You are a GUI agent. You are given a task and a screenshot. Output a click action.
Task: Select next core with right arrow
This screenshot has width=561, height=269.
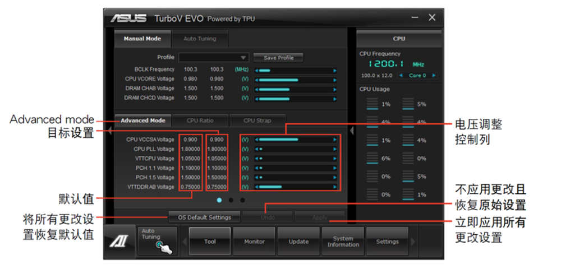[434, 76]
